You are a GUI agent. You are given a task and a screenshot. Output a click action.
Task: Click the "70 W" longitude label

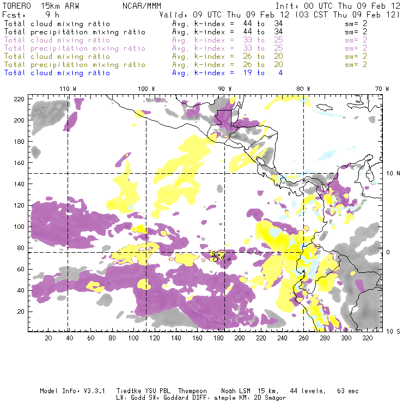[x=382, y=89]
